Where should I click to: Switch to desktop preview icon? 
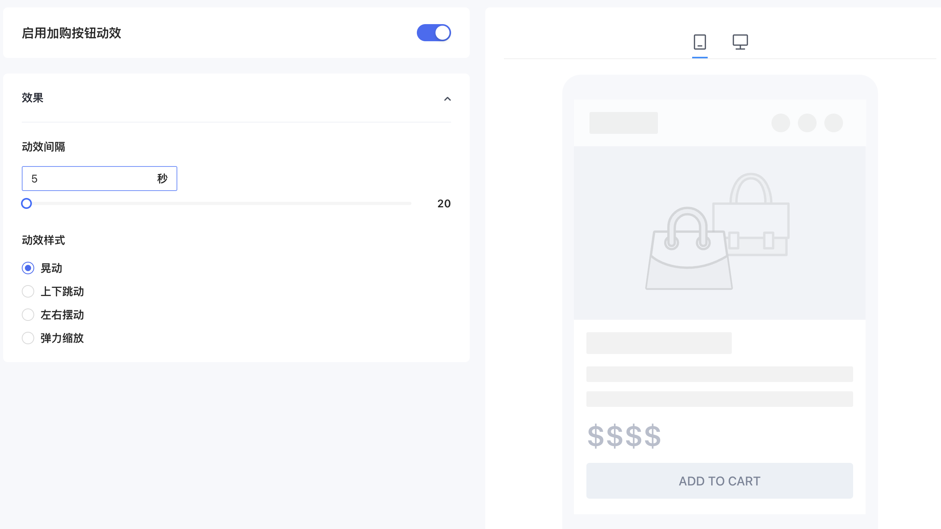(740, 42)
